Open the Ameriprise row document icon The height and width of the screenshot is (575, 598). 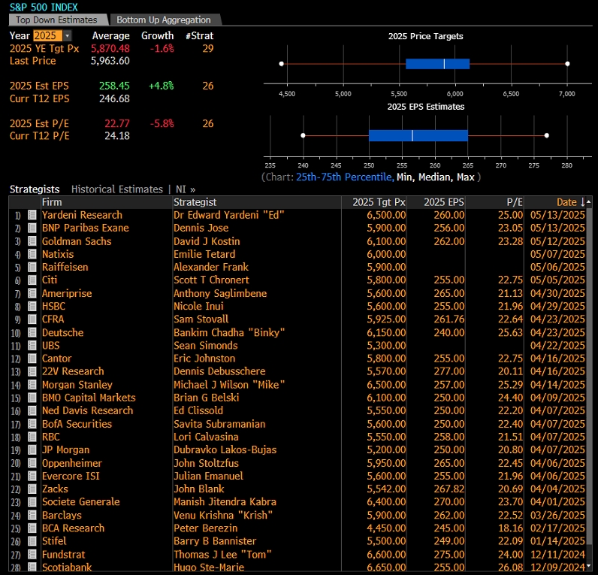(x=32, y=293)
